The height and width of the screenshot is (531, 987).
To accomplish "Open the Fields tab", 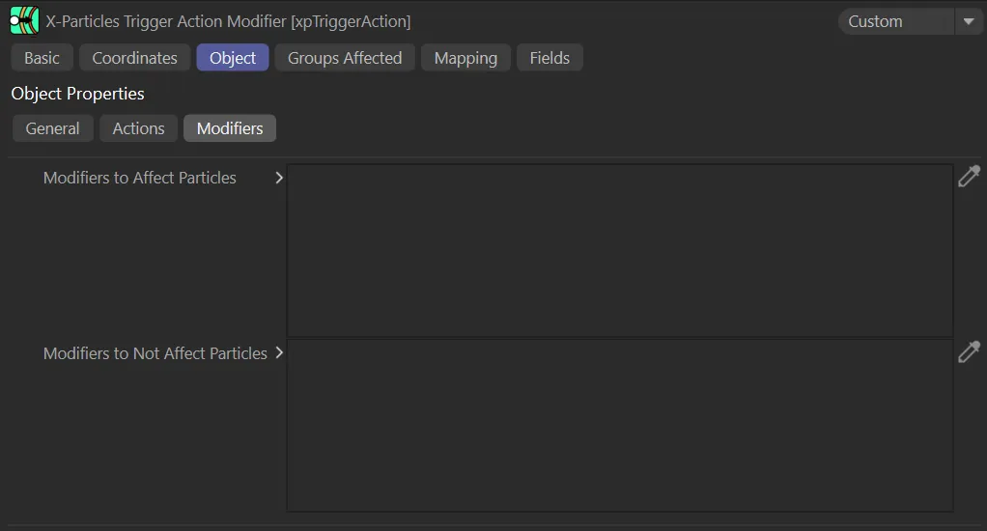I will pos(550,58).
